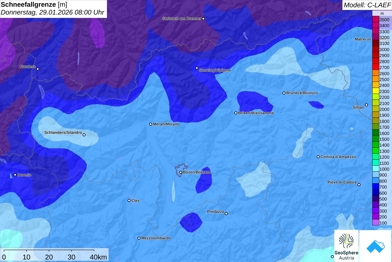392x262 pixels.
Task: Click the 20 mark on scale bar
Action: point(49,257)
